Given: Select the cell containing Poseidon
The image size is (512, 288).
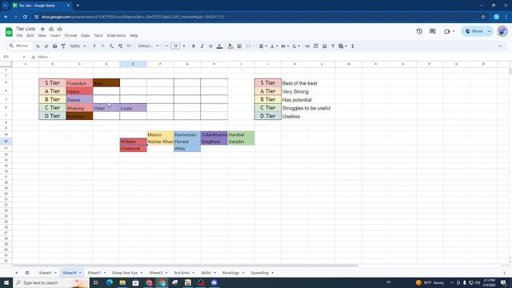Looking at the screenshot, I should point(79,83).
